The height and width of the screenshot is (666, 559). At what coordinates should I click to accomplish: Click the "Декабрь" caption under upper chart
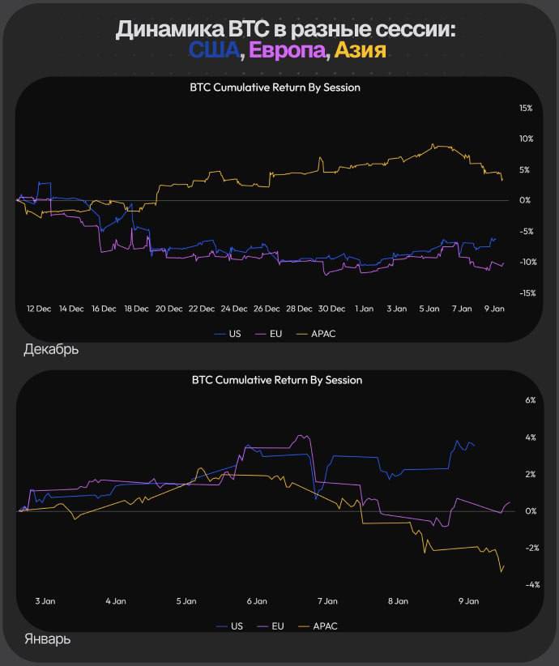click(51, 351)
